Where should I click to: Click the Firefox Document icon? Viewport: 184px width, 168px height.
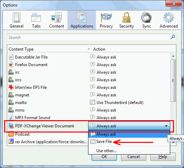[11, 64]
